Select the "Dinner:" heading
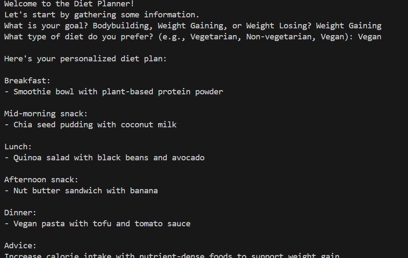This screenshot has width=408, height=258. [20, 213]
